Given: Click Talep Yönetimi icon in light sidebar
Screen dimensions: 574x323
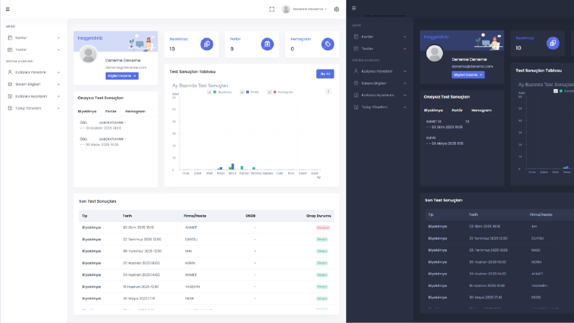Looking at the screenshot, I should point(10,108).
